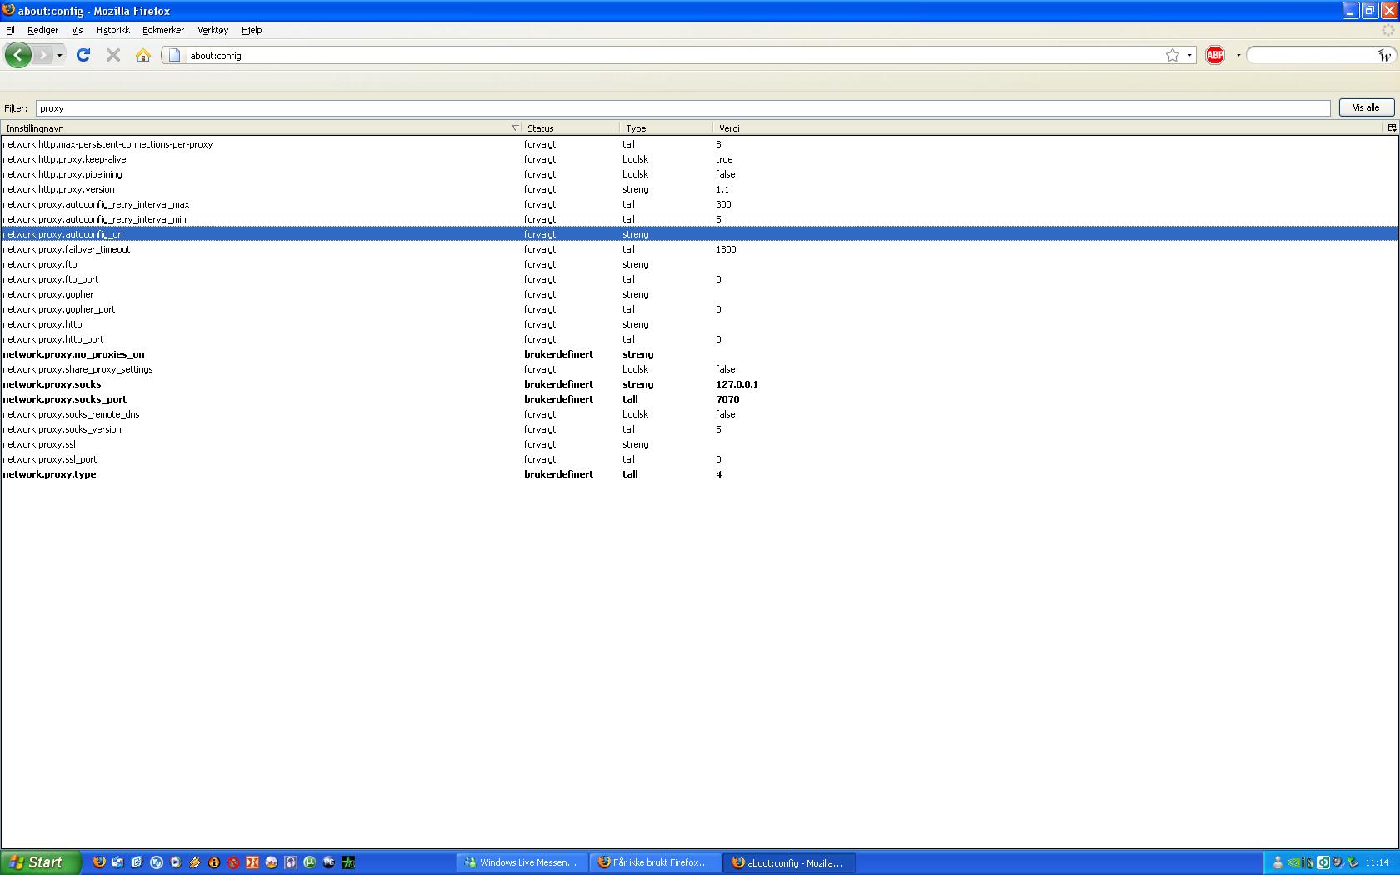Click the page identity icon beside about:config

tap(174, 55)
